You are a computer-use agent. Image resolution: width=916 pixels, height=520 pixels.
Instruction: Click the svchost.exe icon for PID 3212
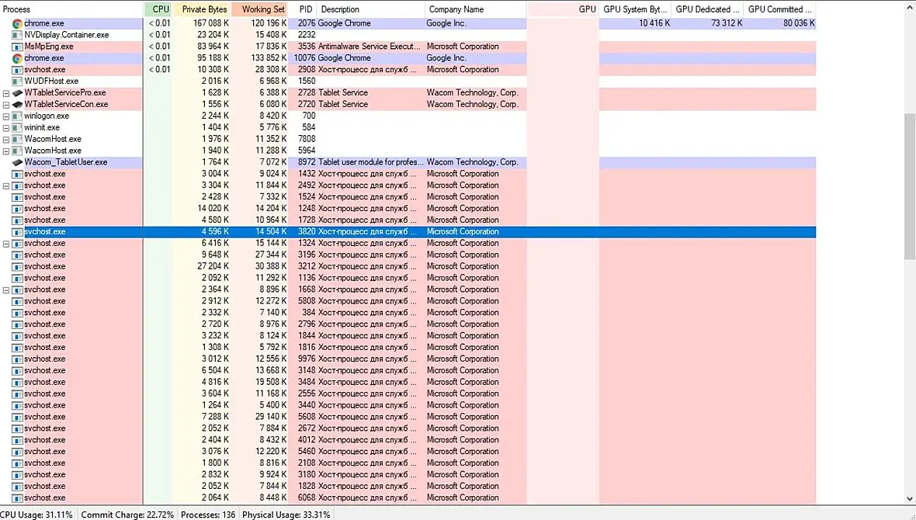pos(18,266)
